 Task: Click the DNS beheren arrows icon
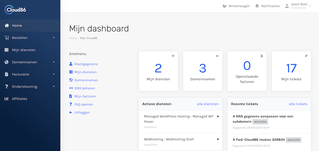[71, 88]
